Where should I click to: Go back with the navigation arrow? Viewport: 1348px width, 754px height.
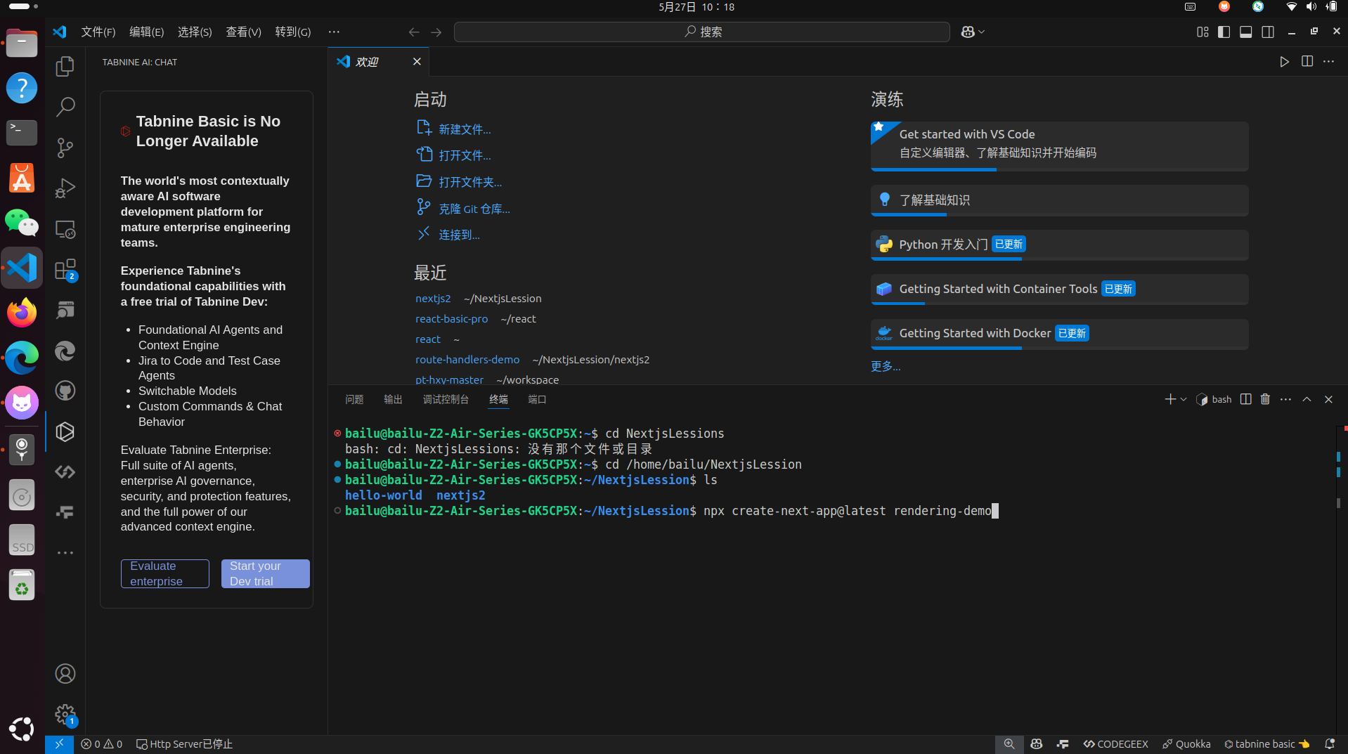click(x=414, y=32)
